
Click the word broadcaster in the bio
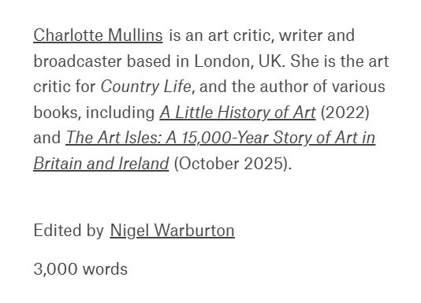click(x=77, y=61)
